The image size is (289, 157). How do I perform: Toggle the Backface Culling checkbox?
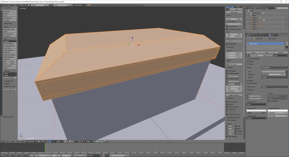point(227,107)
